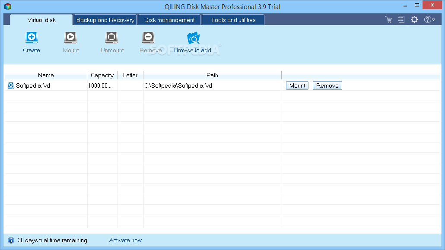The height and width of the screenshot is (250, 445).
Task: Sort by the Name column header
Action: [x=46, y=75]
